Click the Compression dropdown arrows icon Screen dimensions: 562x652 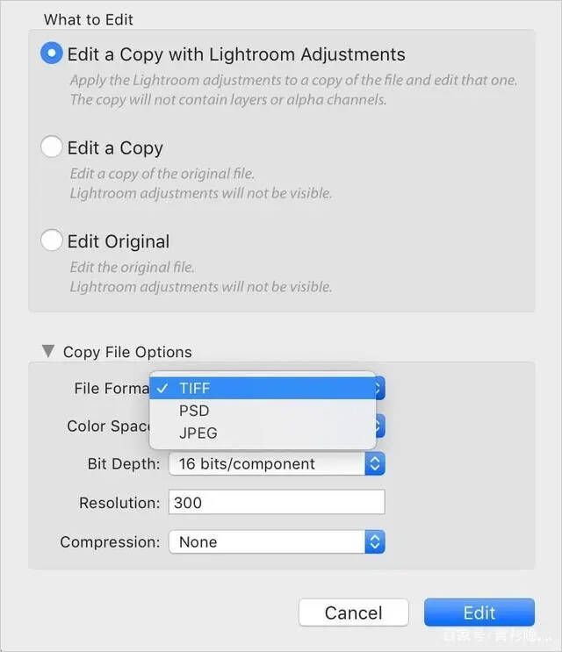point(375,542)
